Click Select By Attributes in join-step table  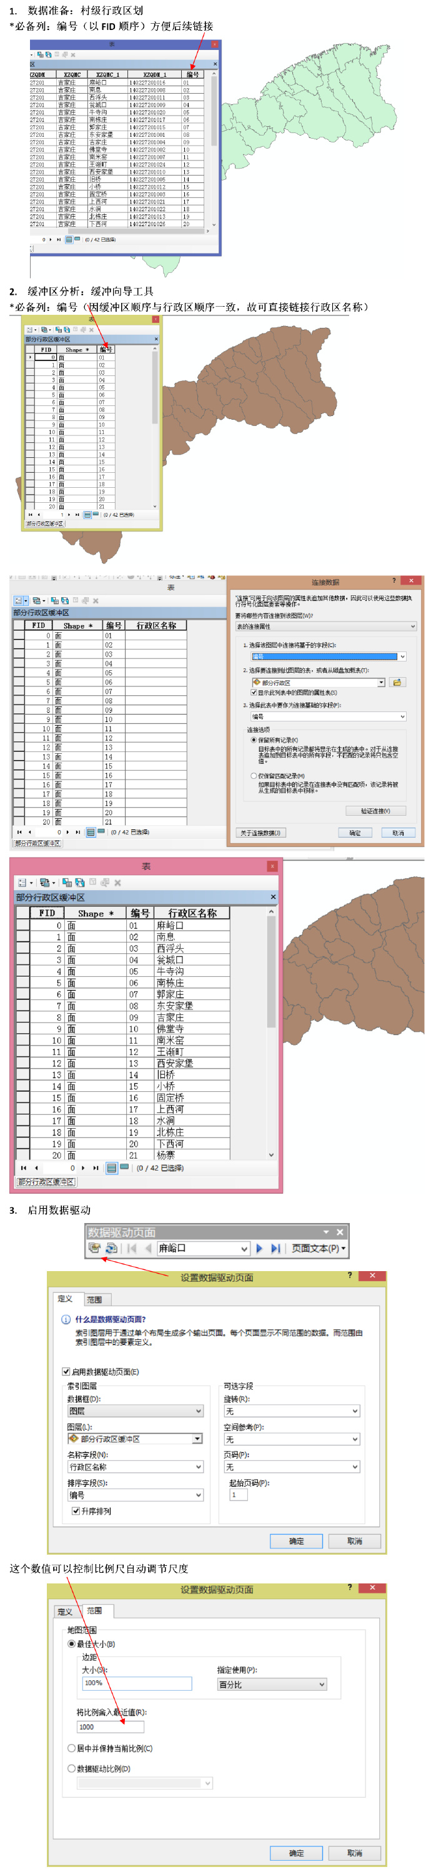point(54,601)
